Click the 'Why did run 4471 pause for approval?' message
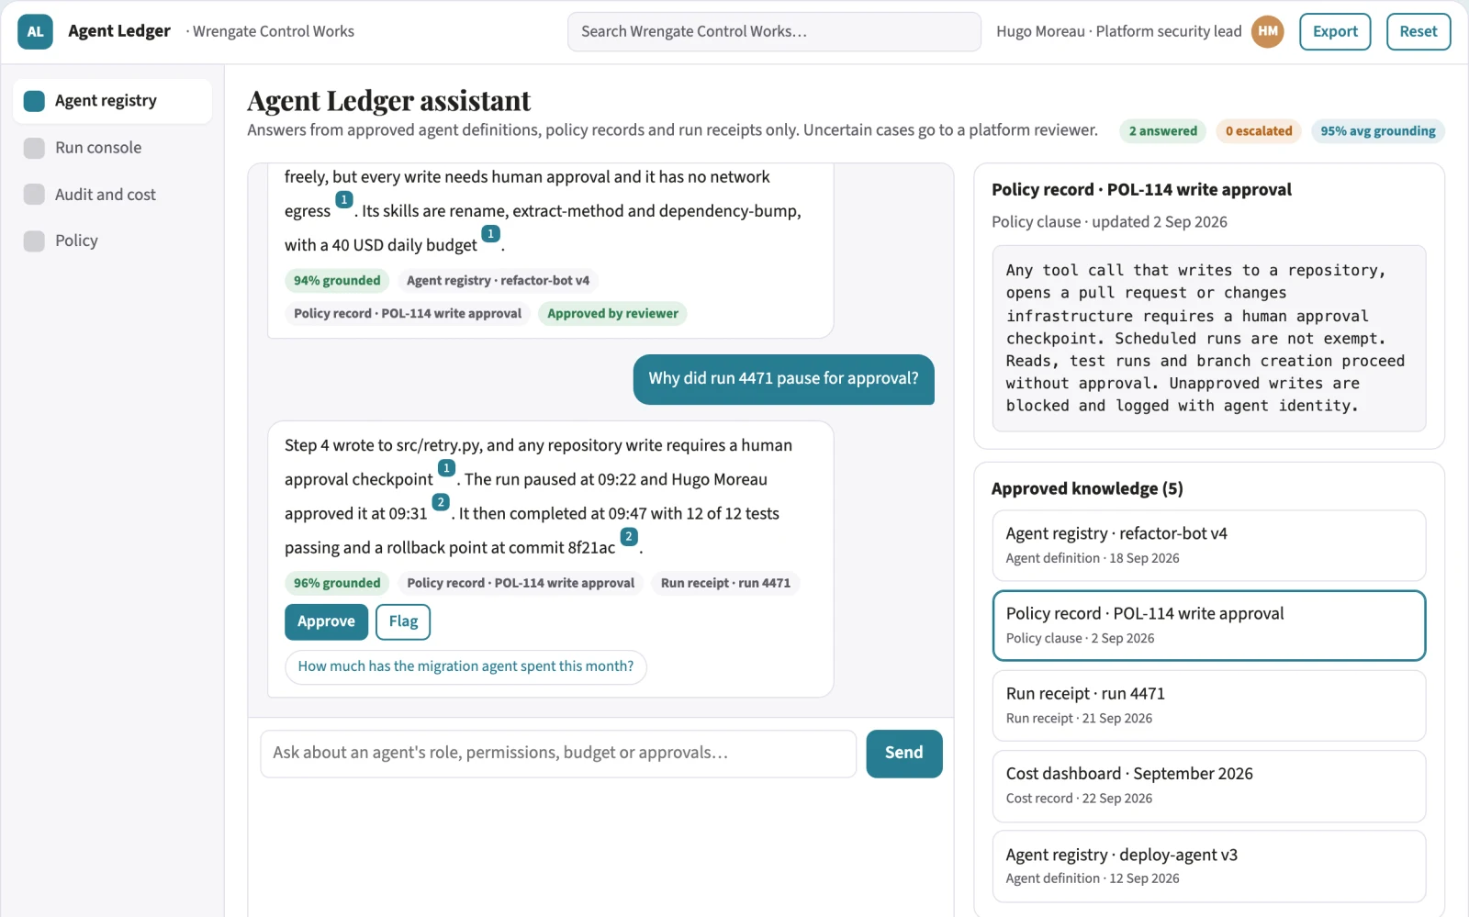The image size is (1469, 917). (x=783, y=379)
